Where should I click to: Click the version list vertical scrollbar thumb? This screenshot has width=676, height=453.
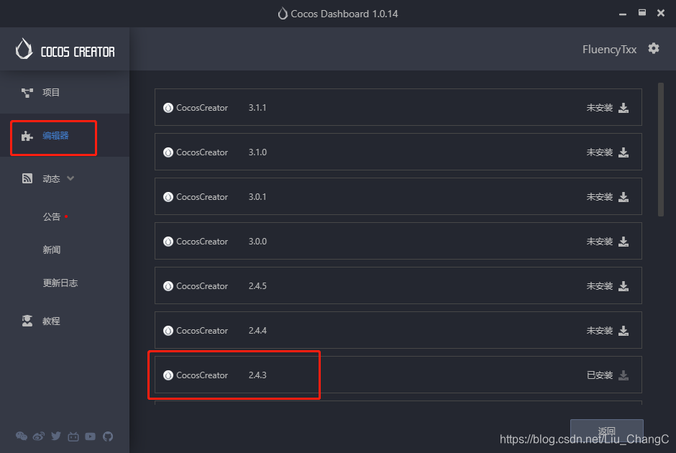click(660, 150)
